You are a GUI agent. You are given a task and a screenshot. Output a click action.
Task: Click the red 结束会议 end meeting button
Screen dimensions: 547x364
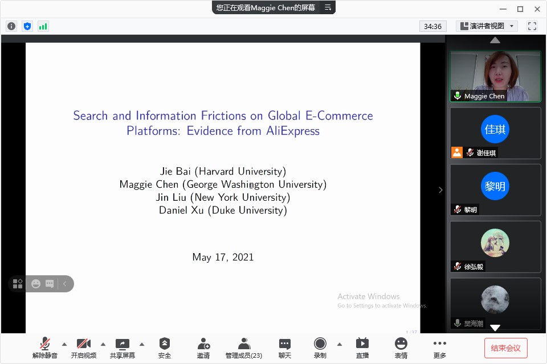pos(506,348)
